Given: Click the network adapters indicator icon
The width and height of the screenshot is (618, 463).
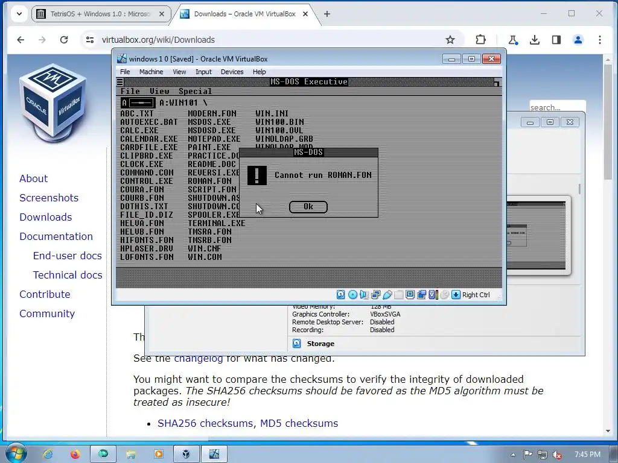Looking at the screenshot, I should (x=375, y=294).
